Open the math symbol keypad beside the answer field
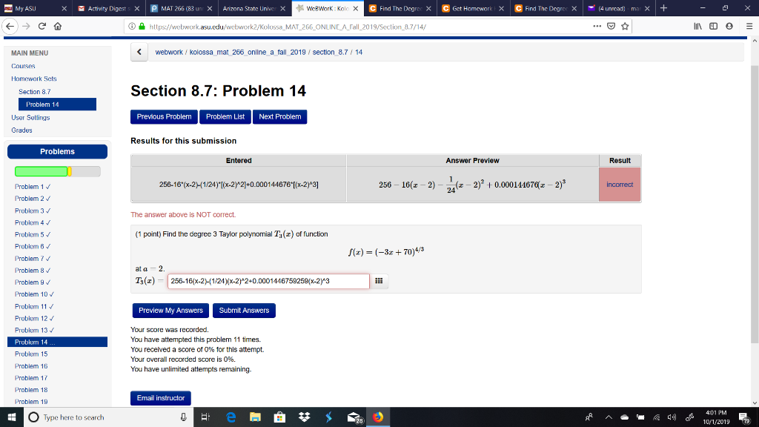The height and width of the screenshot is (427, 759). (x=379, y=280)
